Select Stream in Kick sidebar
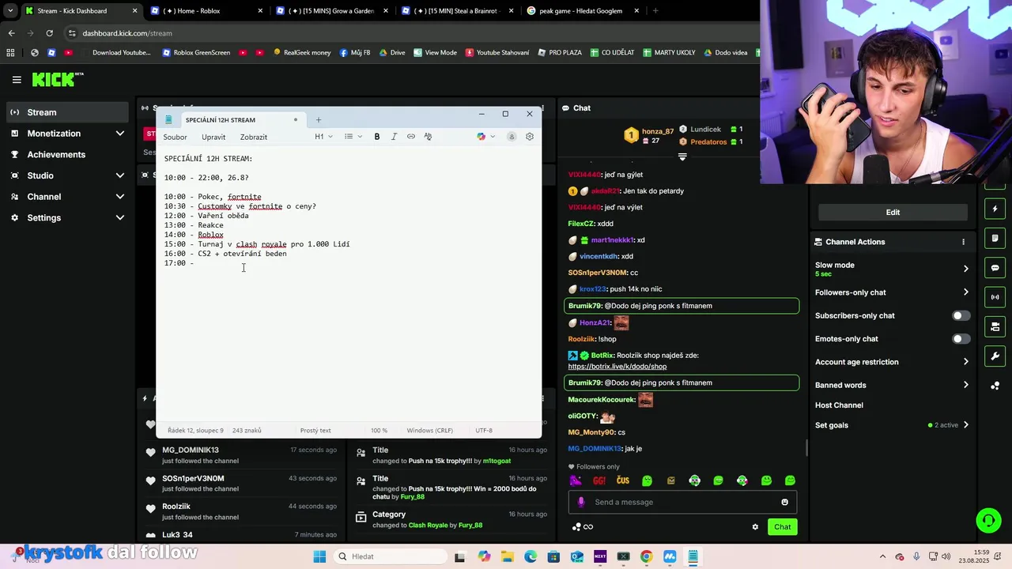This screenshot has height=569, width=1012. (x=66, y=112)
